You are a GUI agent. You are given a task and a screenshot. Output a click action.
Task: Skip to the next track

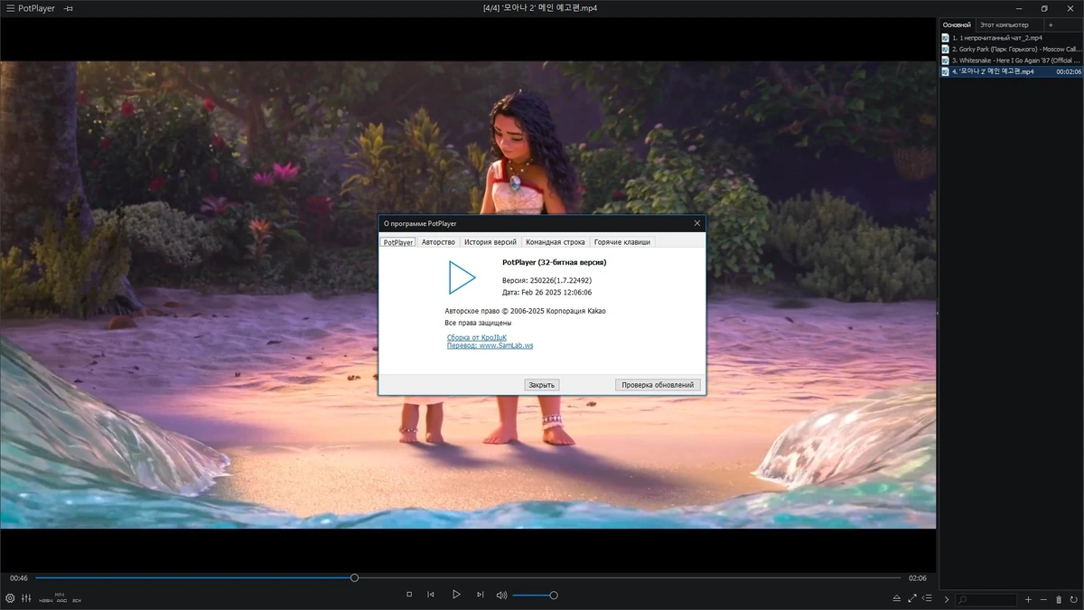(480, 595)
